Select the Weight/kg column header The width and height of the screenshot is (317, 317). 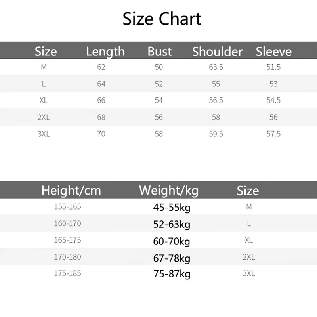point(168,191)
